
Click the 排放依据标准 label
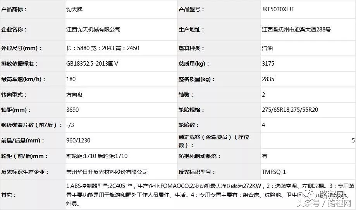[x=19, y=64]
